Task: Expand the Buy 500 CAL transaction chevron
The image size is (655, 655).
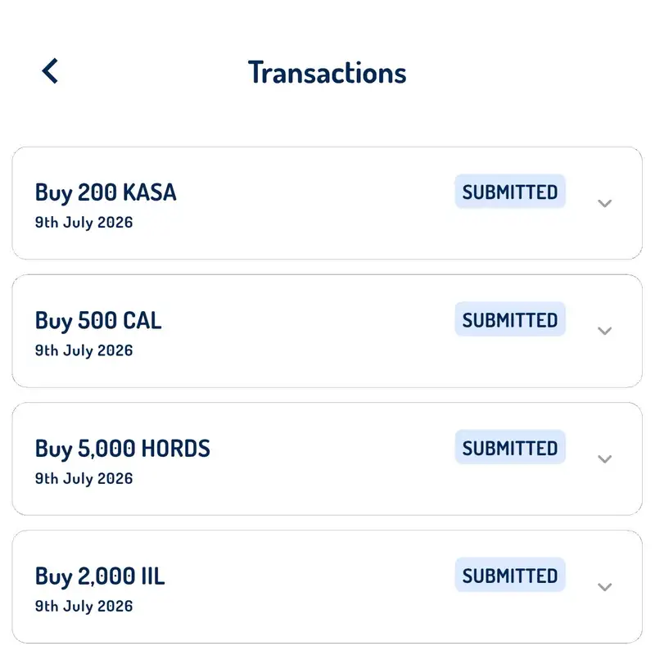Action: click(x=604, y=331)
